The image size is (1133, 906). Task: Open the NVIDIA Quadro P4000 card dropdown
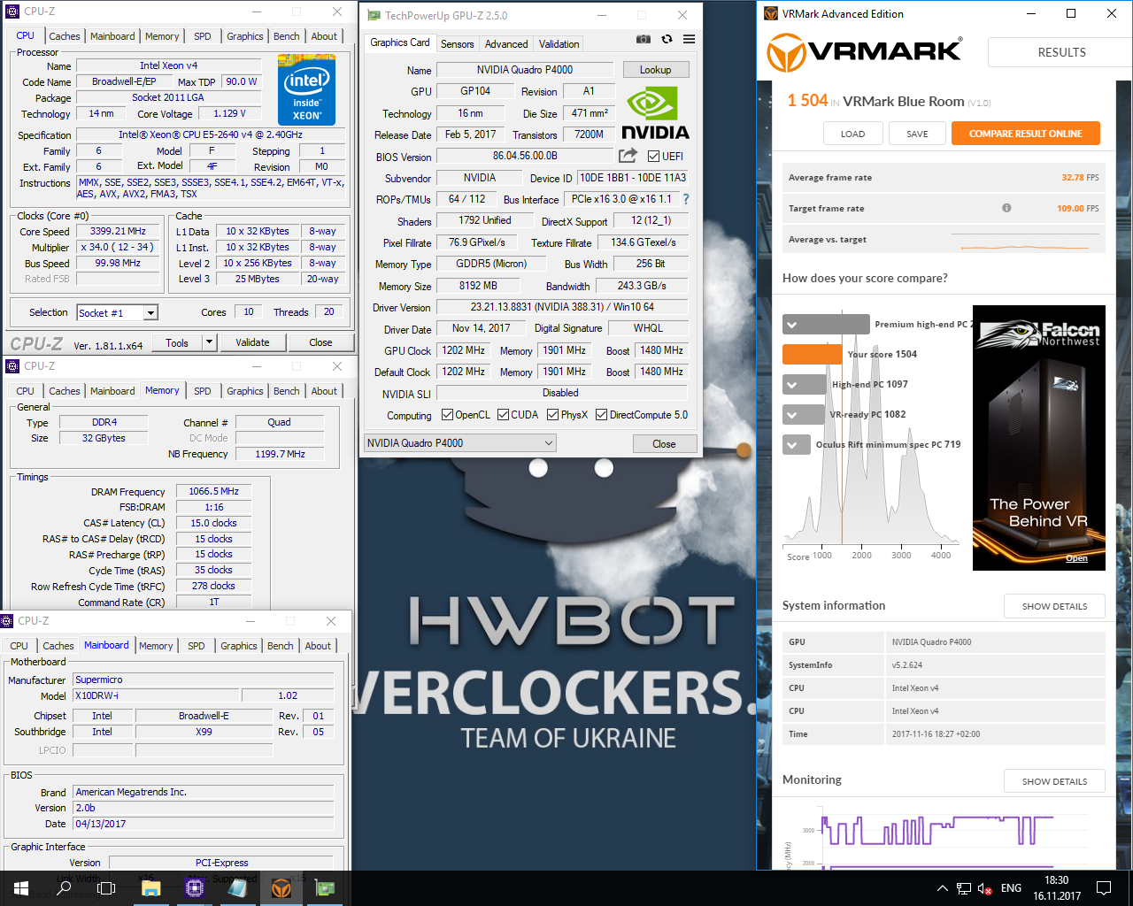pos(460,443)
